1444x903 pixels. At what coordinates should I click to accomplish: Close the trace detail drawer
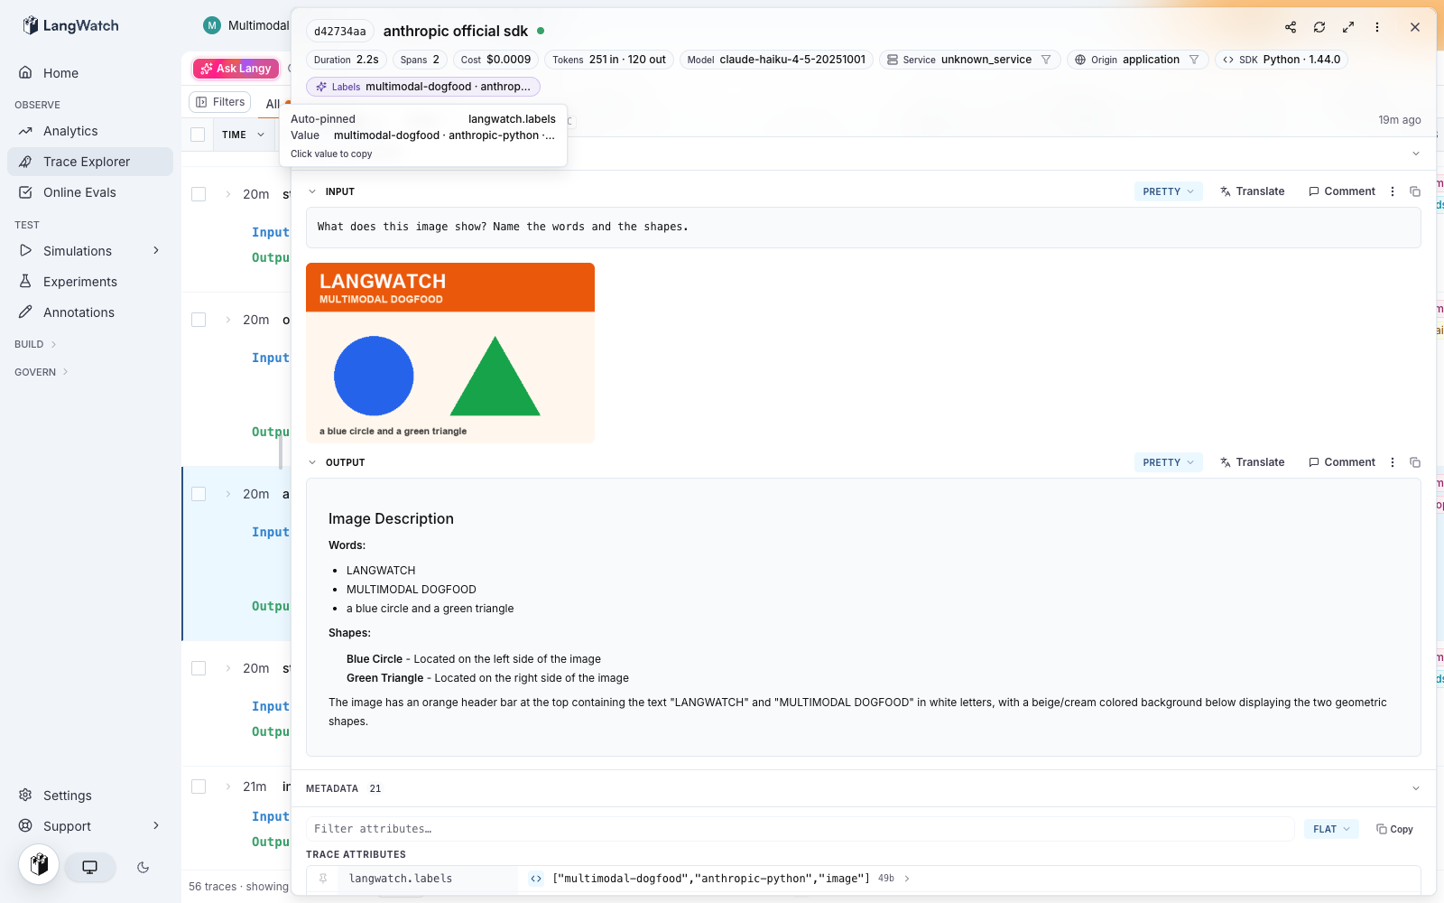coord(1415,27)
